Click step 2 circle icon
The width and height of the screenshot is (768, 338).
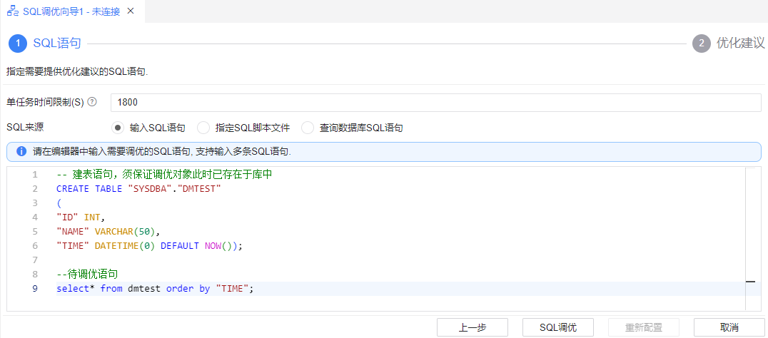[702, 43]
